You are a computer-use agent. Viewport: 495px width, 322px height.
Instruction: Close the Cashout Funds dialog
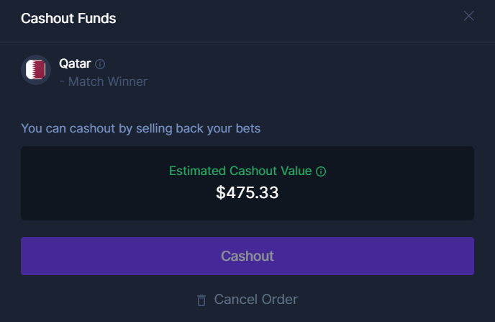click(469, 16)
